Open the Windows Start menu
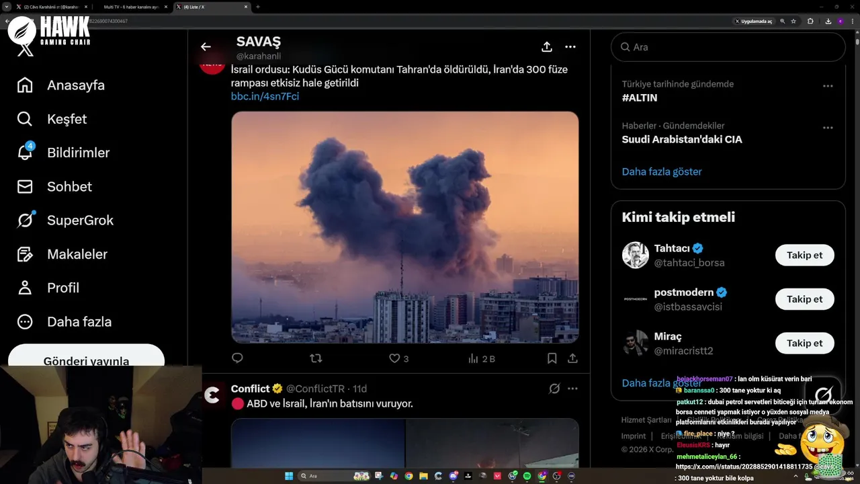The image size is (860, 484). tap(289, 476)
